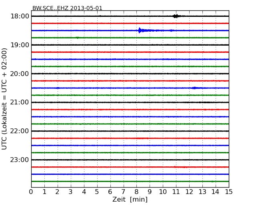Click the x-axis tick label 12

(x=189, y=192)
